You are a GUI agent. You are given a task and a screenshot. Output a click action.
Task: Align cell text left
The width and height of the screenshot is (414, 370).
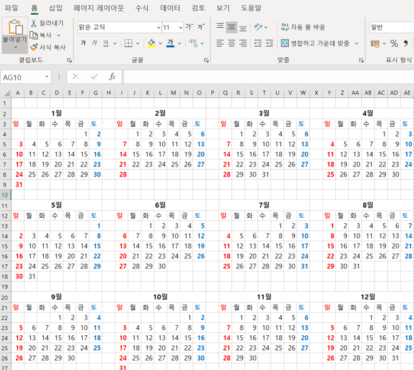(220, 43)
